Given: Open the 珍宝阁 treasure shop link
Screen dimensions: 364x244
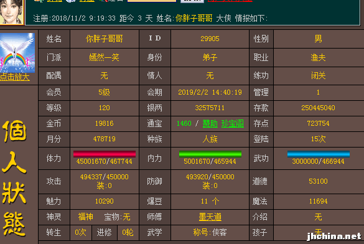Looking at the screenshot, I should point(233,123).
